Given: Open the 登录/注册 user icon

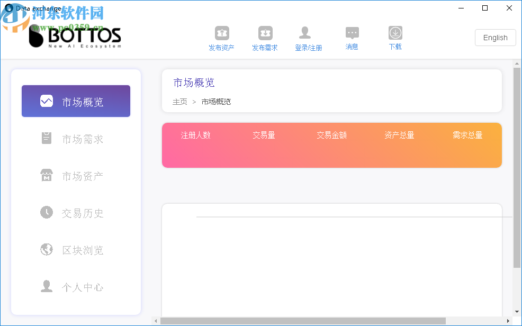Looking at the screenshot, I should click(305, 32).
